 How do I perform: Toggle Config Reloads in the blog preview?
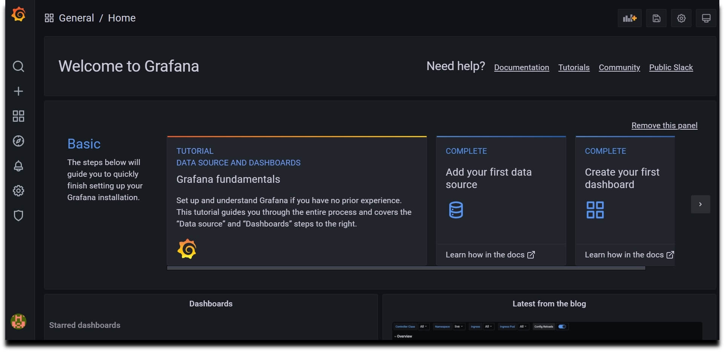[x=562, y=327]
